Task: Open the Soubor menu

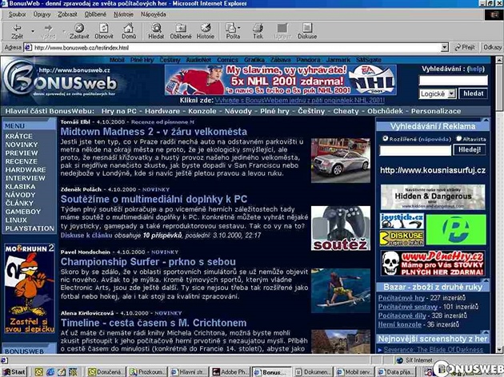Action: (x=17, y=14)
